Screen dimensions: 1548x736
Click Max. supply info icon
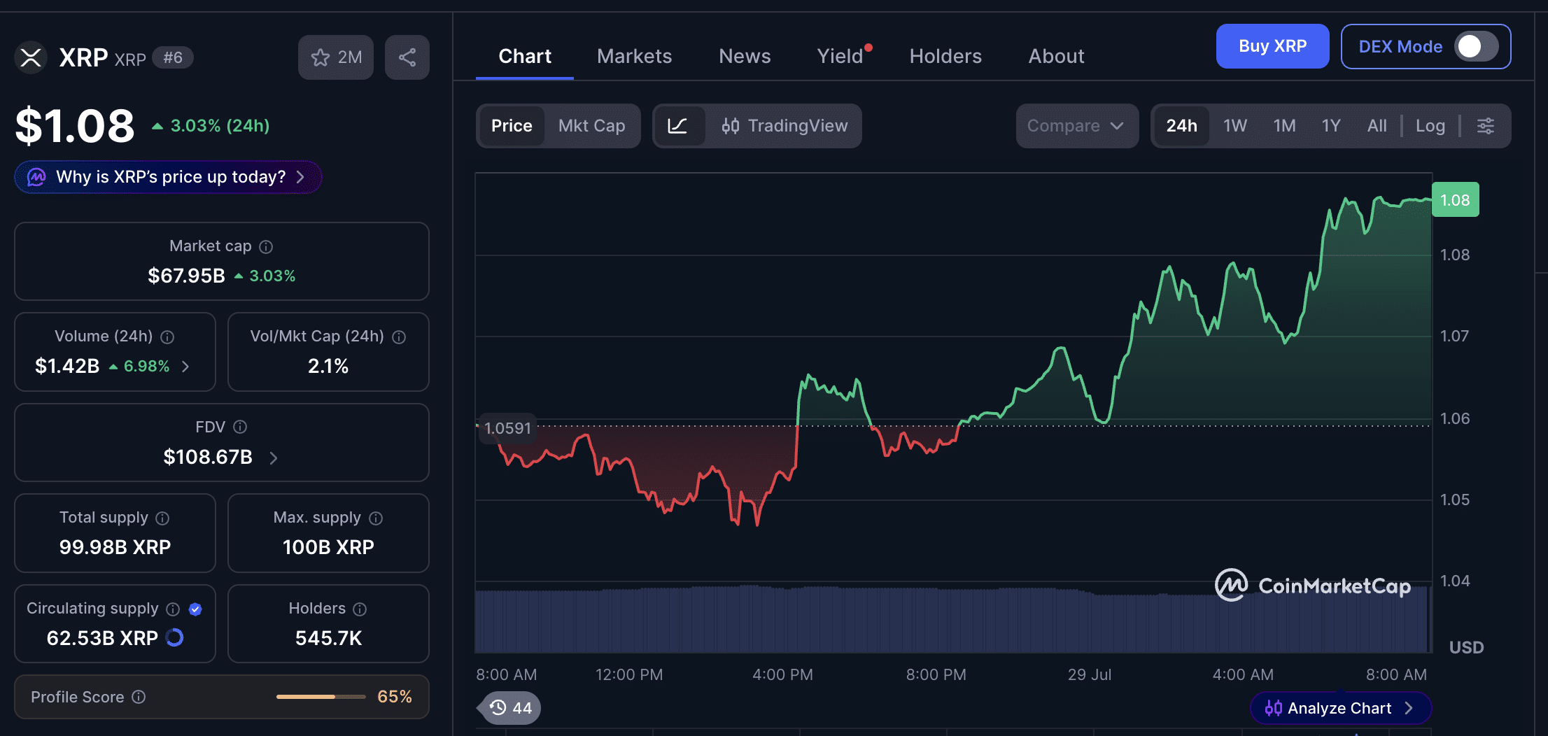click(376, 518)
